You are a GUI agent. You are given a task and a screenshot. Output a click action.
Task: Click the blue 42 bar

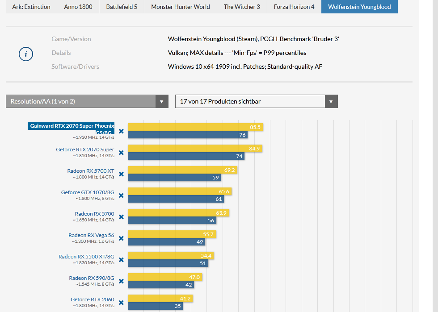click(161, 285)
